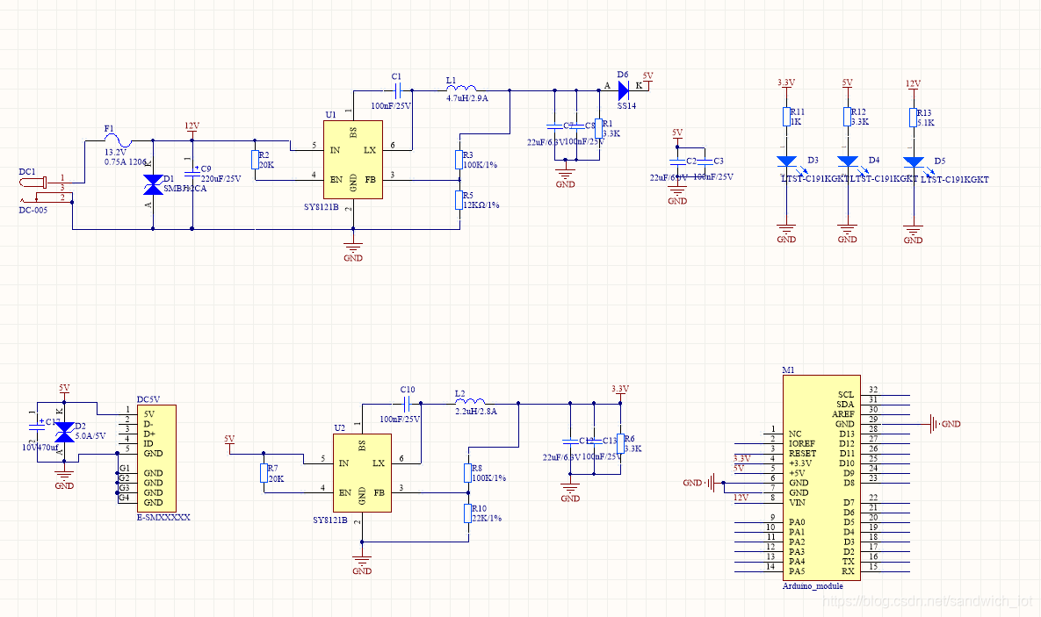Select capacitor C10 symbol

pos(408,403)
